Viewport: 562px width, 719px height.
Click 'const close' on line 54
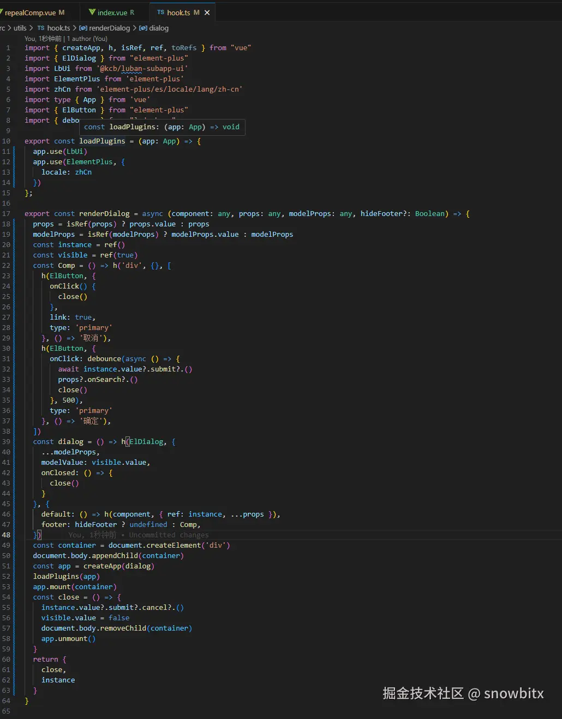(x=56, y=597)
